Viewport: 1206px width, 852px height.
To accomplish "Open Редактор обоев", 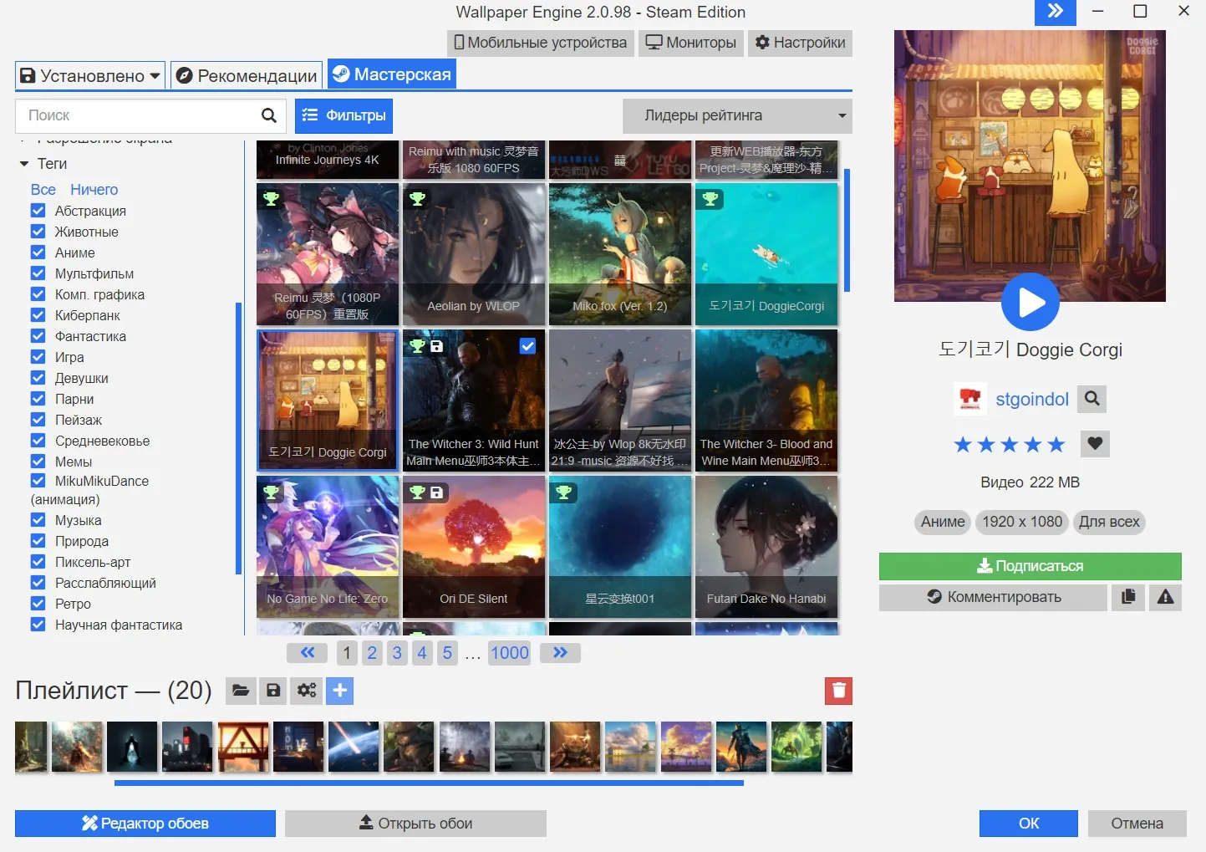I will (x=145, y=824).
